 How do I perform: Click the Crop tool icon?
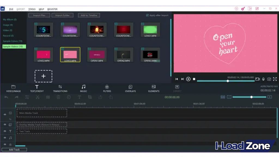pyautogui.click(x=90, y=97)
